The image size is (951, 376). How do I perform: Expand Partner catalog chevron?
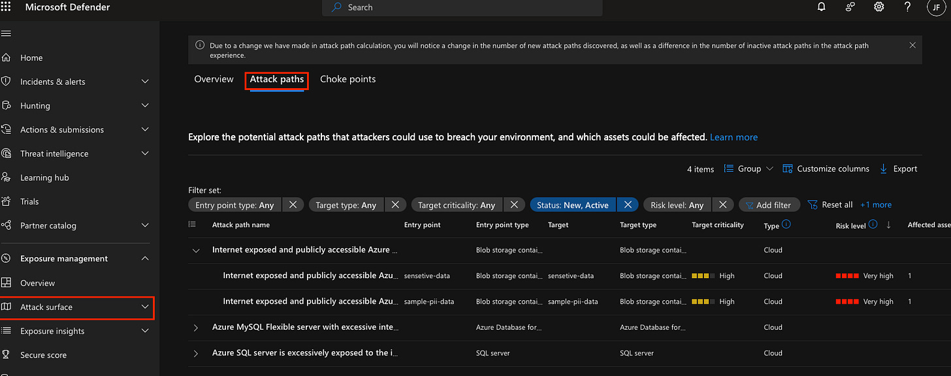145,225
